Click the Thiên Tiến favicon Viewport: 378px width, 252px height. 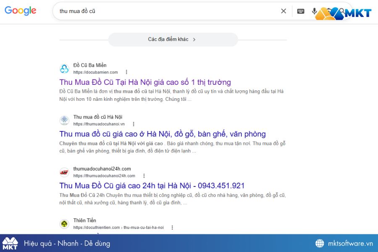click(x=64, y=224)
